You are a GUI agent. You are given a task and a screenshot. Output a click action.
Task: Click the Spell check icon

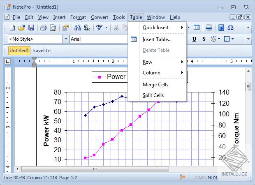(x=99, y=28)
